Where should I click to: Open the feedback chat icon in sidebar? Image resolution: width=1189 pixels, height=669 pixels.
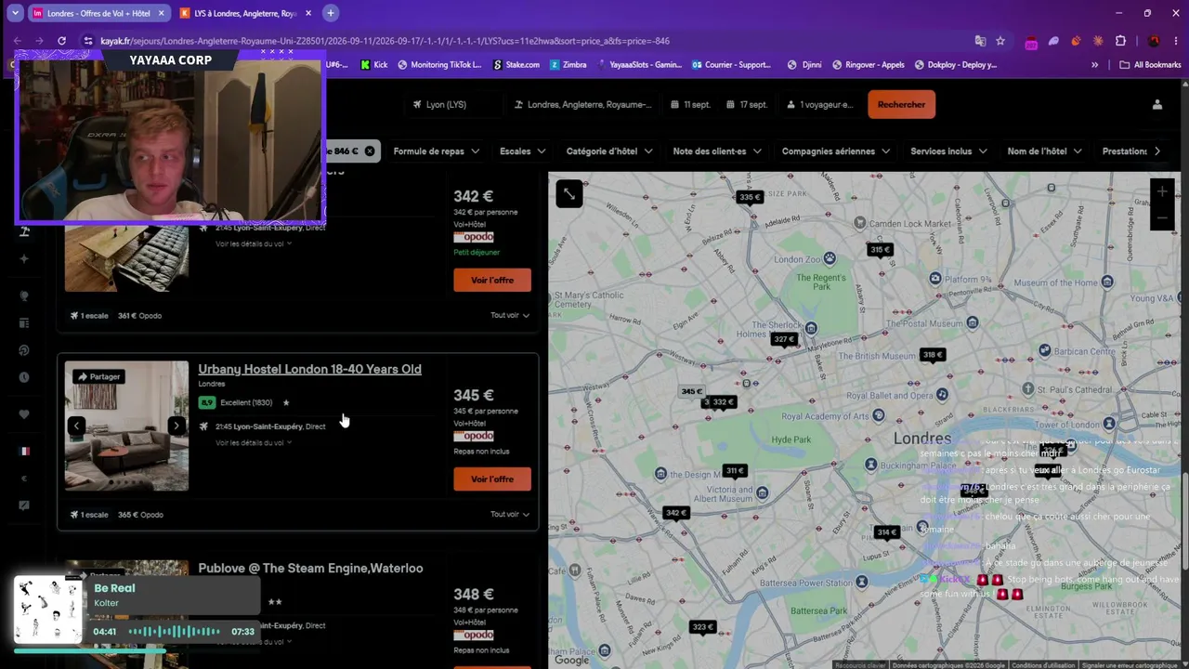pos(24,505)
